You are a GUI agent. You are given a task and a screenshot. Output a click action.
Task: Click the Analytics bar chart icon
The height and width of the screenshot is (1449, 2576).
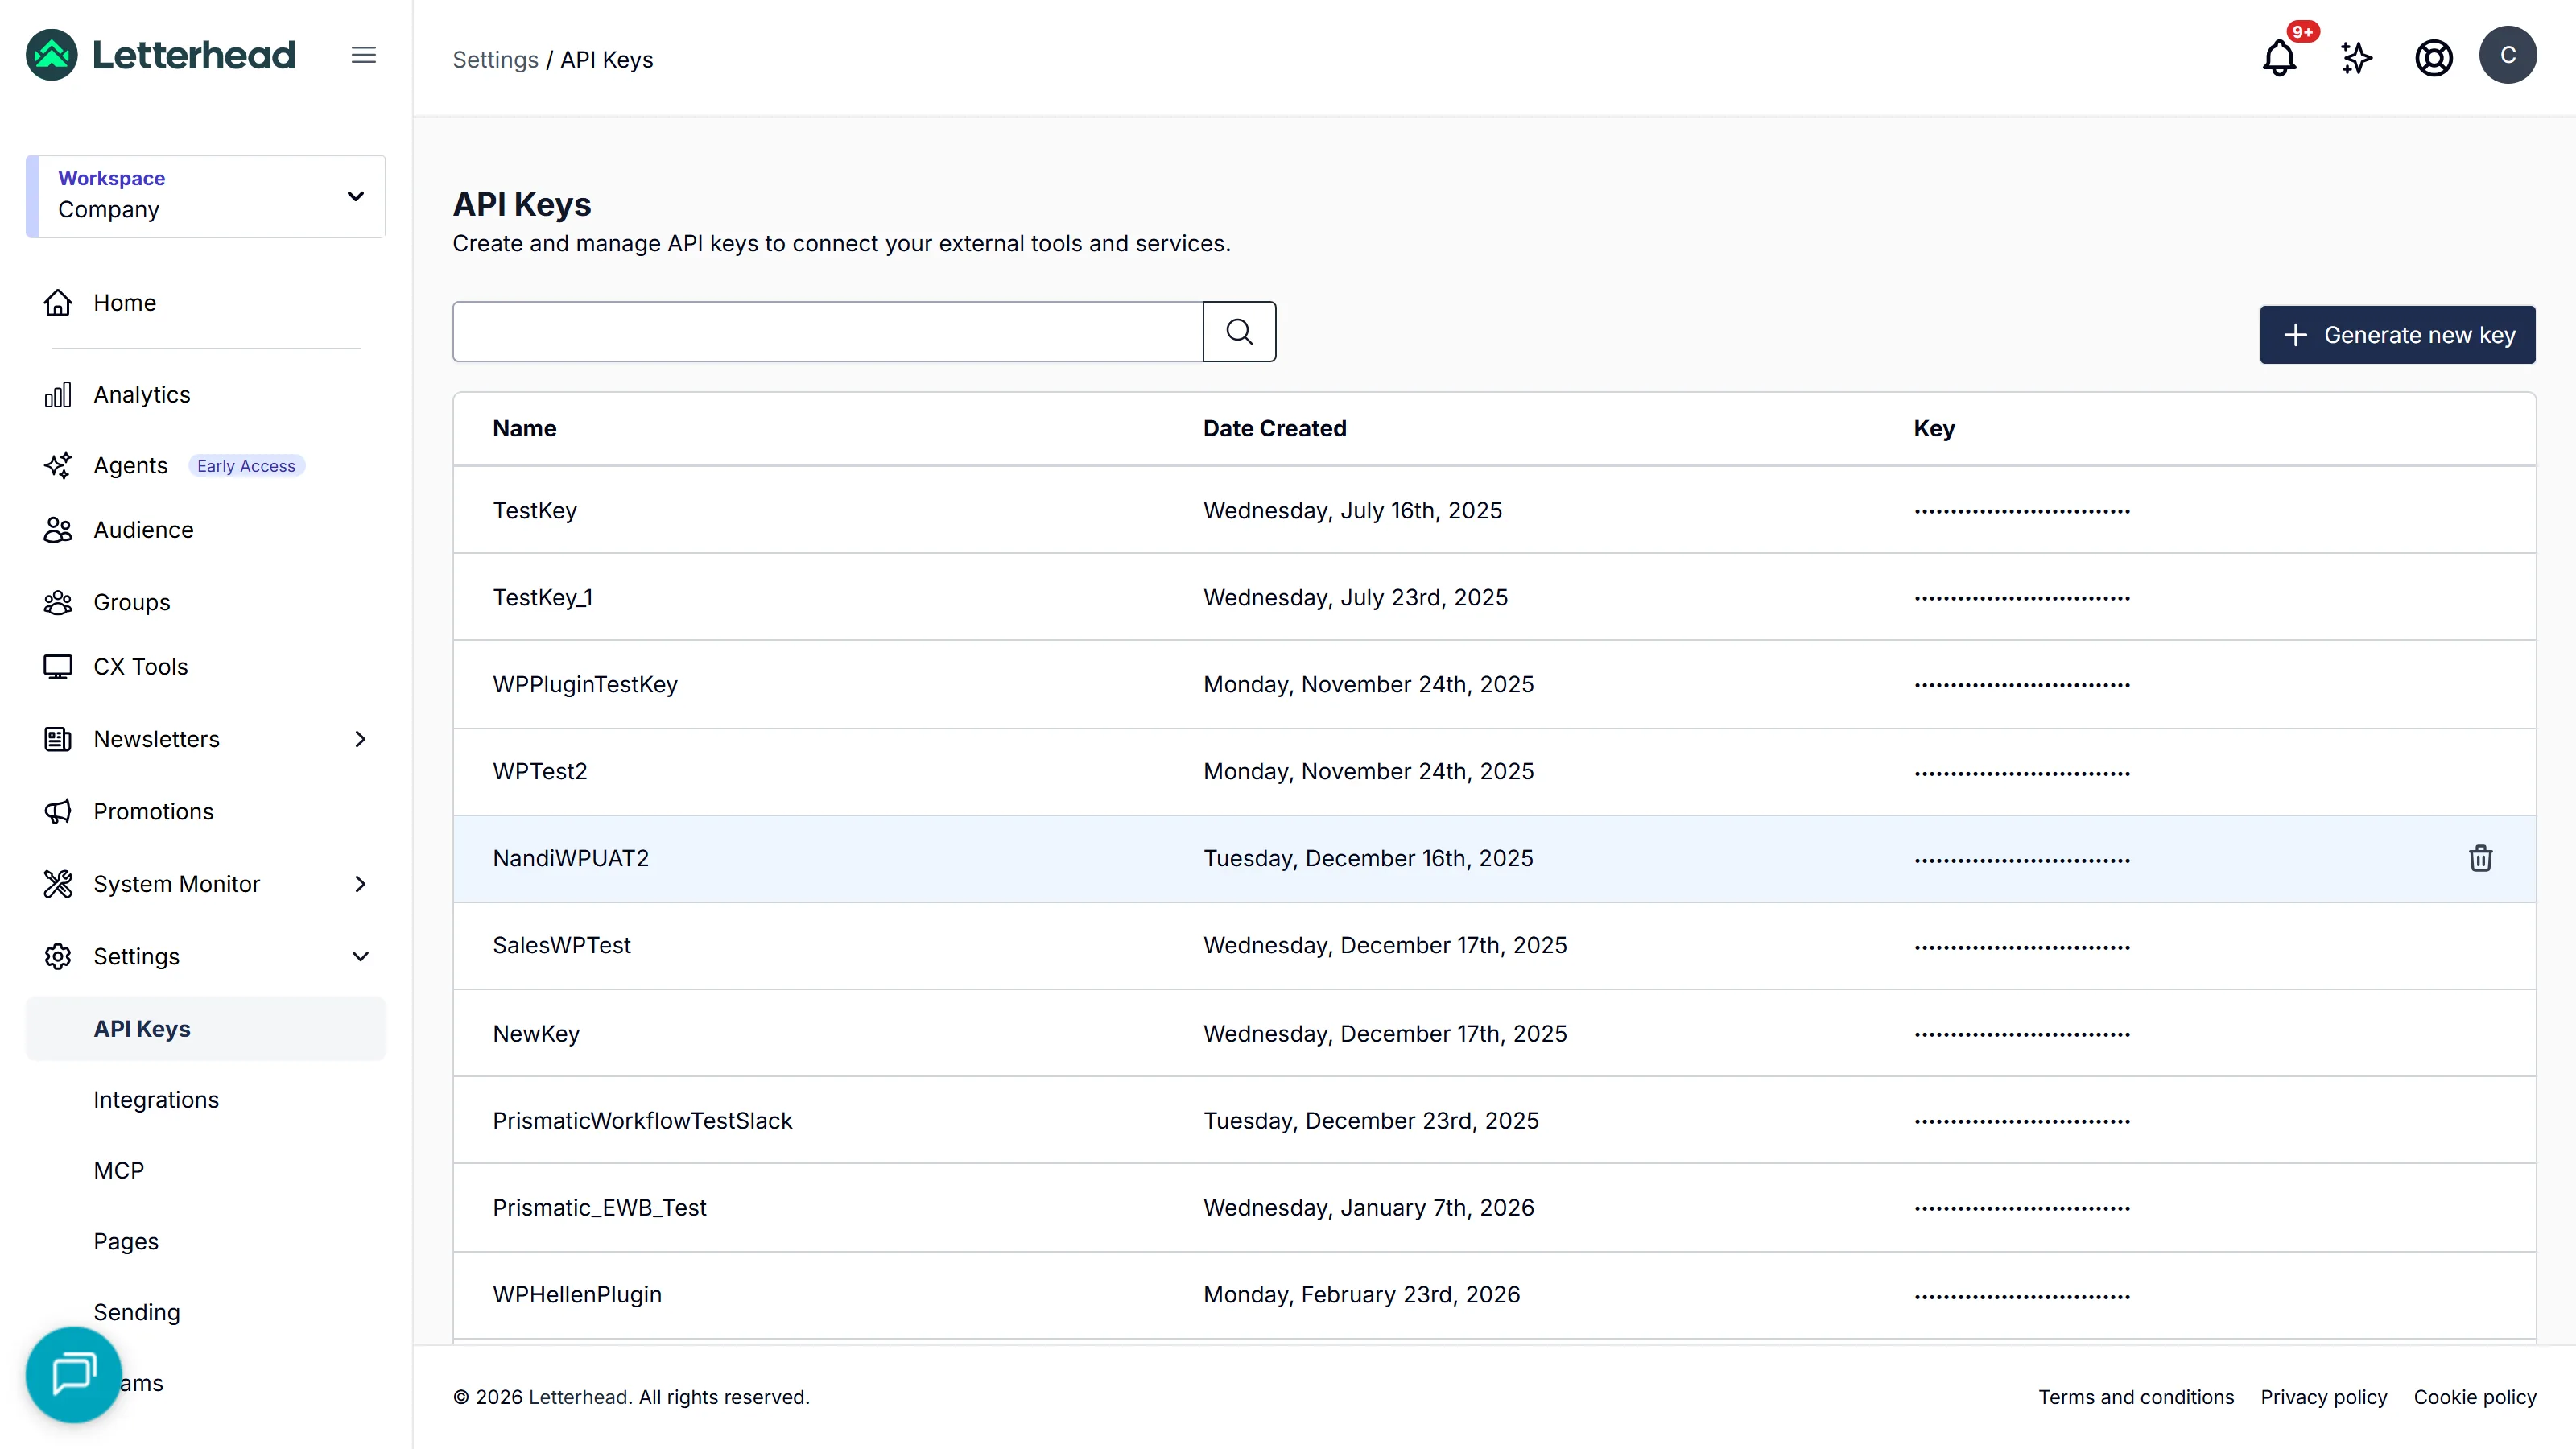(x=58, y=395)
